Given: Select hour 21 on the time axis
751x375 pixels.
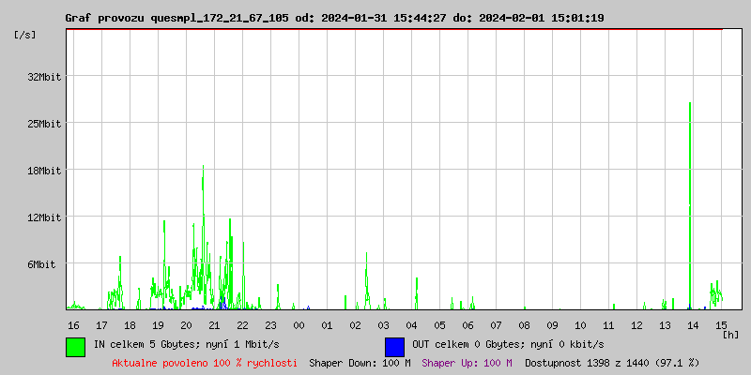Looking at the screenshot, I should (x=214, y=325).
